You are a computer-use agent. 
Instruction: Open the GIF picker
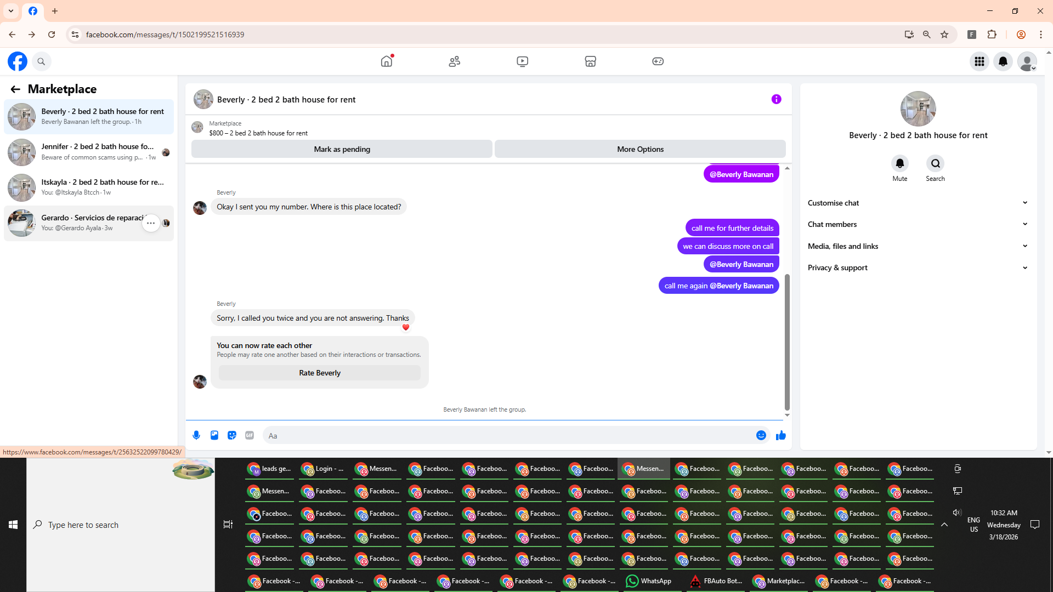point(250,435)
